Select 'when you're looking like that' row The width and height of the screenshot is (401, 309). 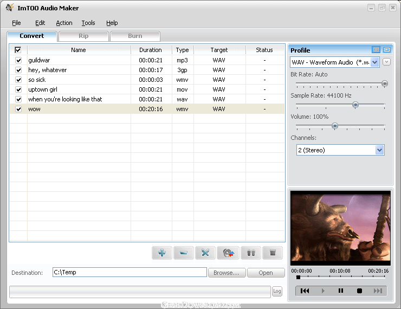point(147,99)
